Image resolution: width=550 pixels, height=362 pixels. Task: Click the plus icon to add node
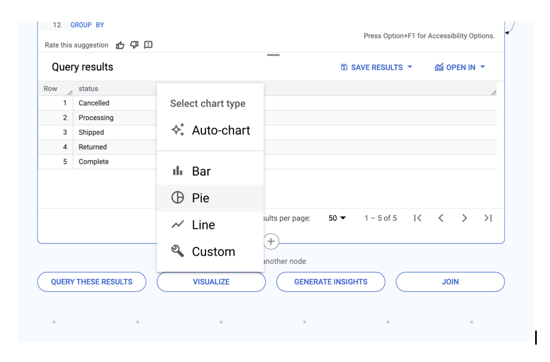[271, 241]
